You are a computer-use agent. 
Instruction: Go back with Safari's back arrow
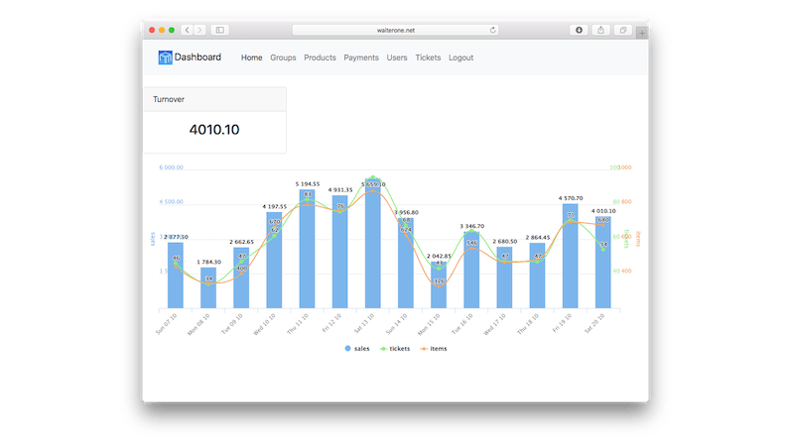coord(187,31)
